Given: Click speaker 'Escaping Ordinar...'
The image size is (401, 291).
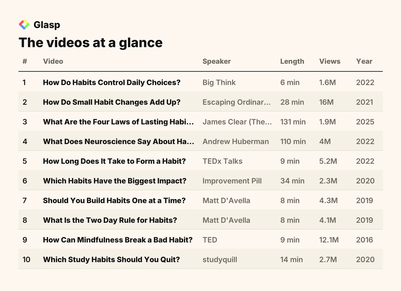Looking at the screenshot, I should (x=237, y=102).
